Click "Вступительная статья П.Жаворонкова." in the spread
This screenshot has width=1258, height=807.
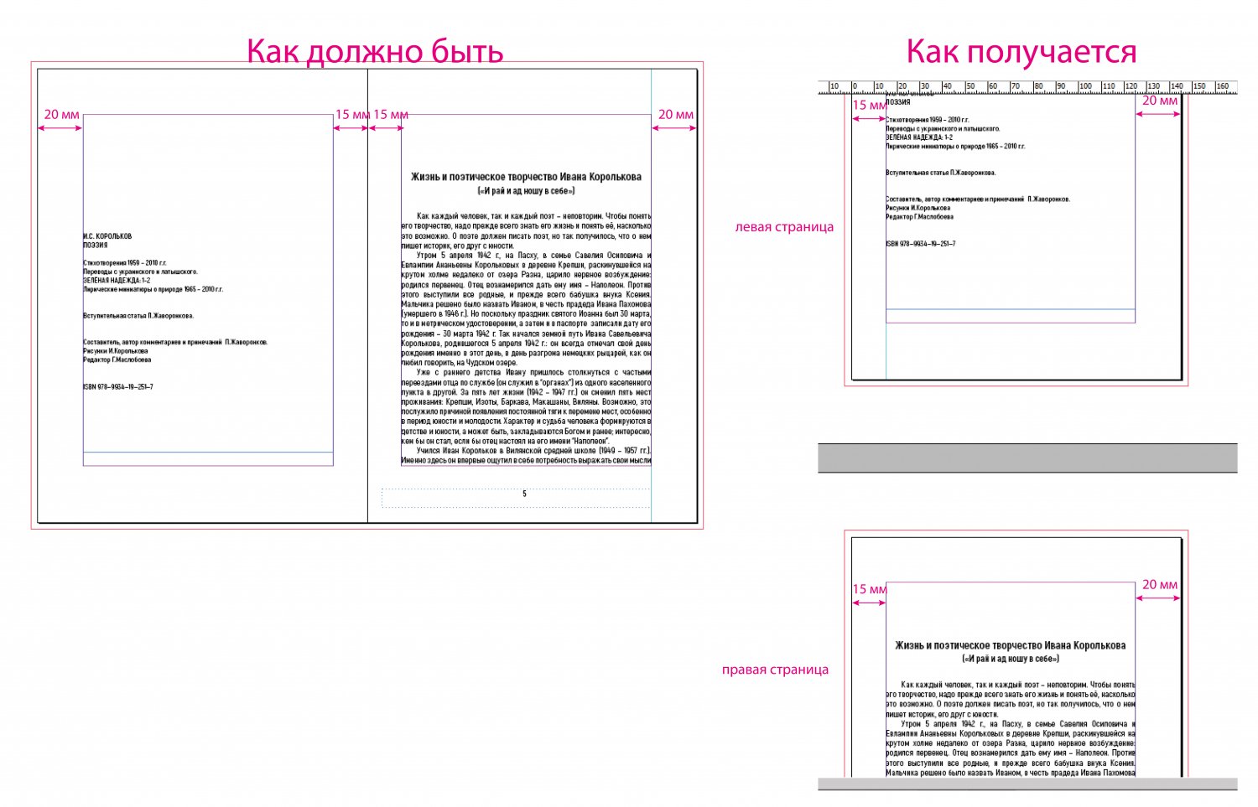tap(138, 316)
